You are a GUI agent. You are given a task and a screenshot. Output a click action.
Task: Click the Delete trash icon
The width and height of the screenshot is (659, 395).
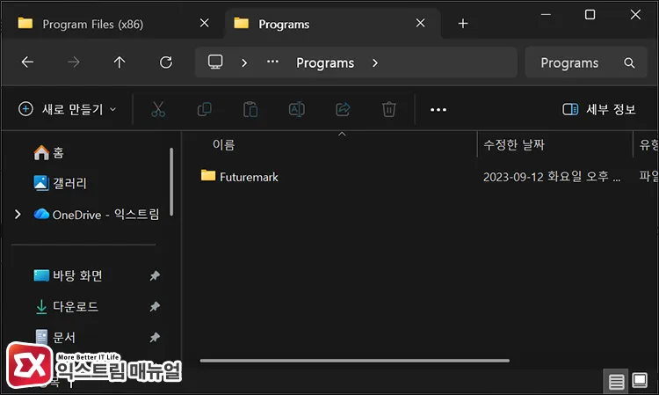[x=388, y=109]
